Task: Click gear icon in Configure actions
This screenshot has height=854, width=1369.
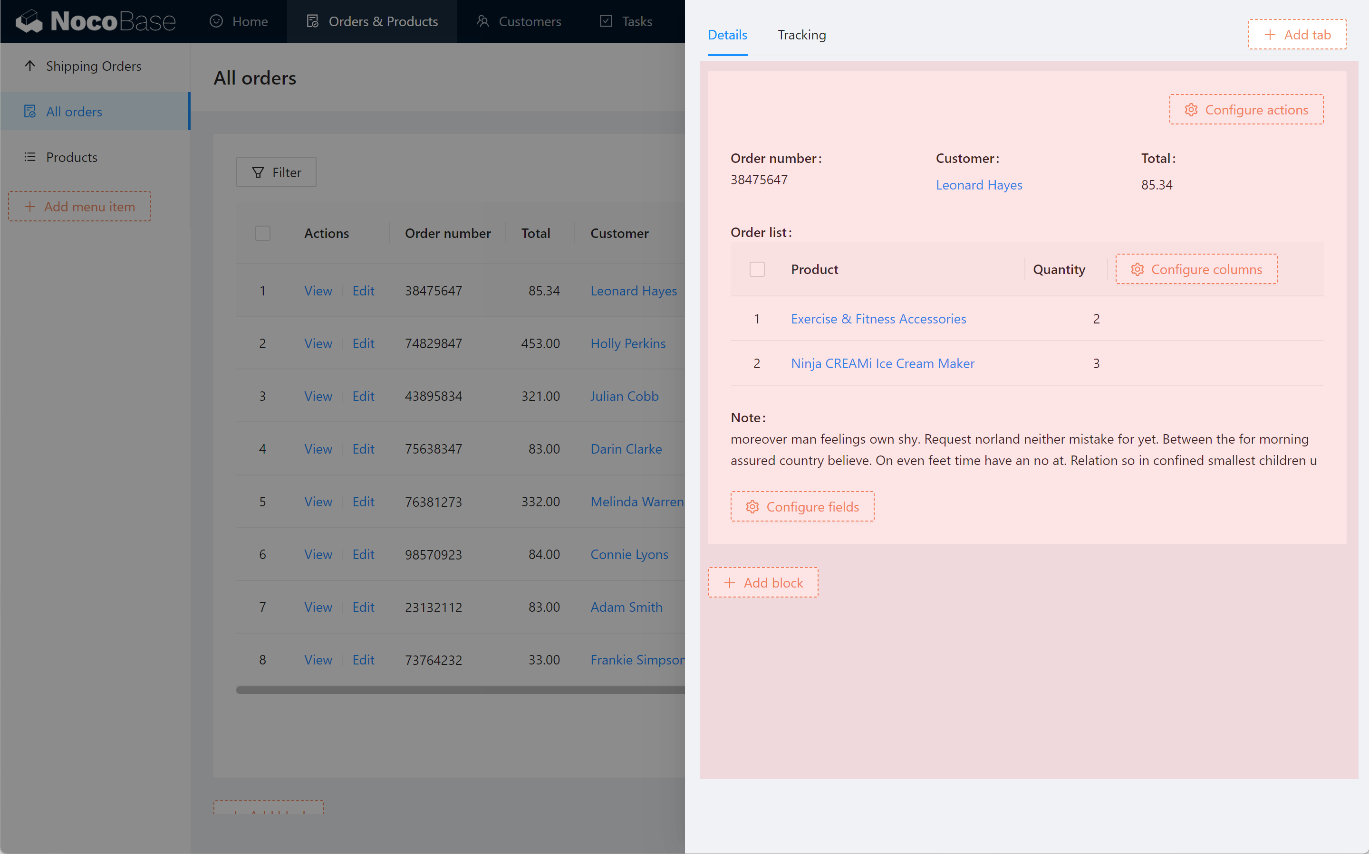Action: [1191, 110]
